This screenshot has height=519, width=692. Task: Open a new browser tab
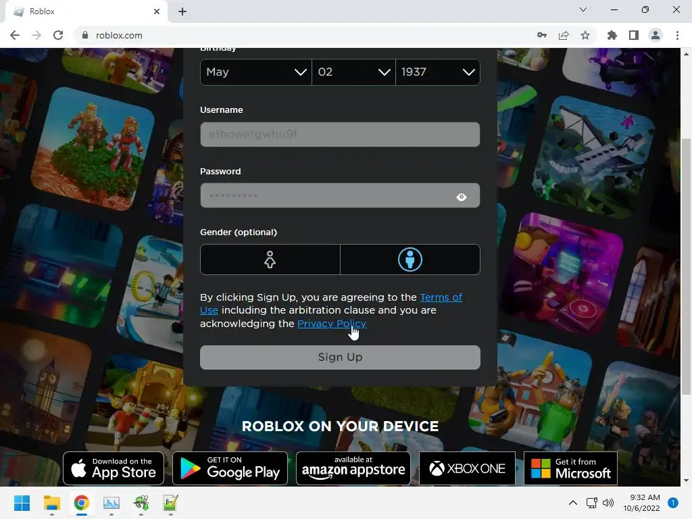182,11
